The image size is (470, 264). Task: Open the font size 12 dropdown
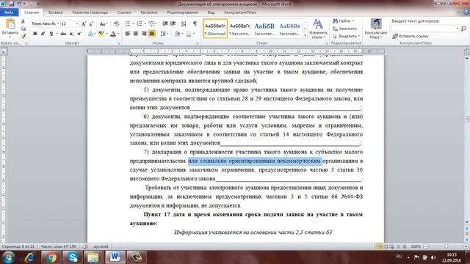point(76,23)
